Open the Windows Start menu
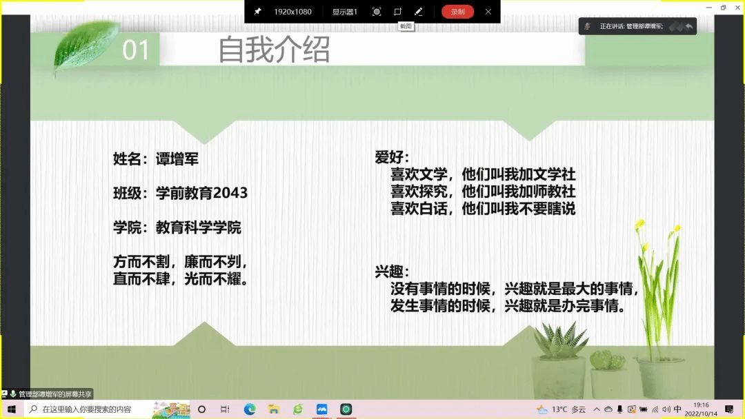 [12, 409]
